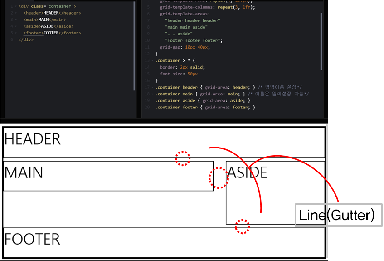
Task: Click line number 20 in the CSS gutter
Action: pyautogui.click(x=147, y=107)
